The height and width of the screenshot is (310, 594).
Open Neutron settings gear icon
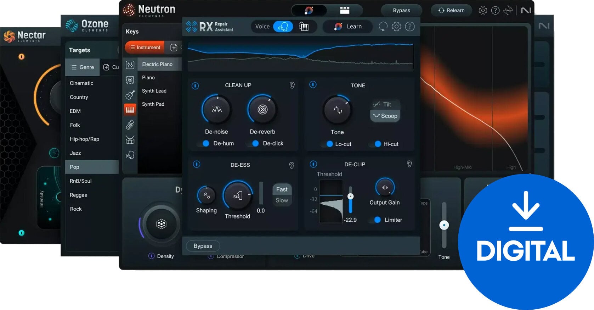click(x=483, y=10)
